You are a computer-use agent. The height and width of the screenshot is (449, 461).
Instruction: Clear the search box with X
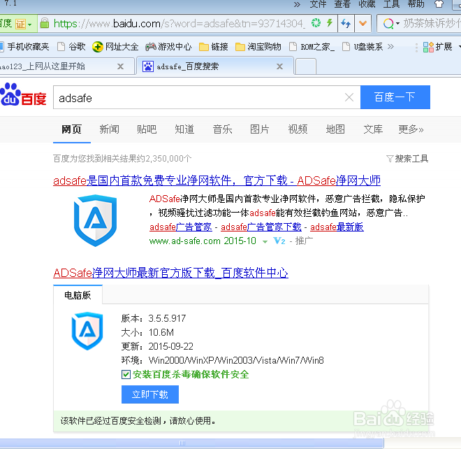(x=349, y=97)
